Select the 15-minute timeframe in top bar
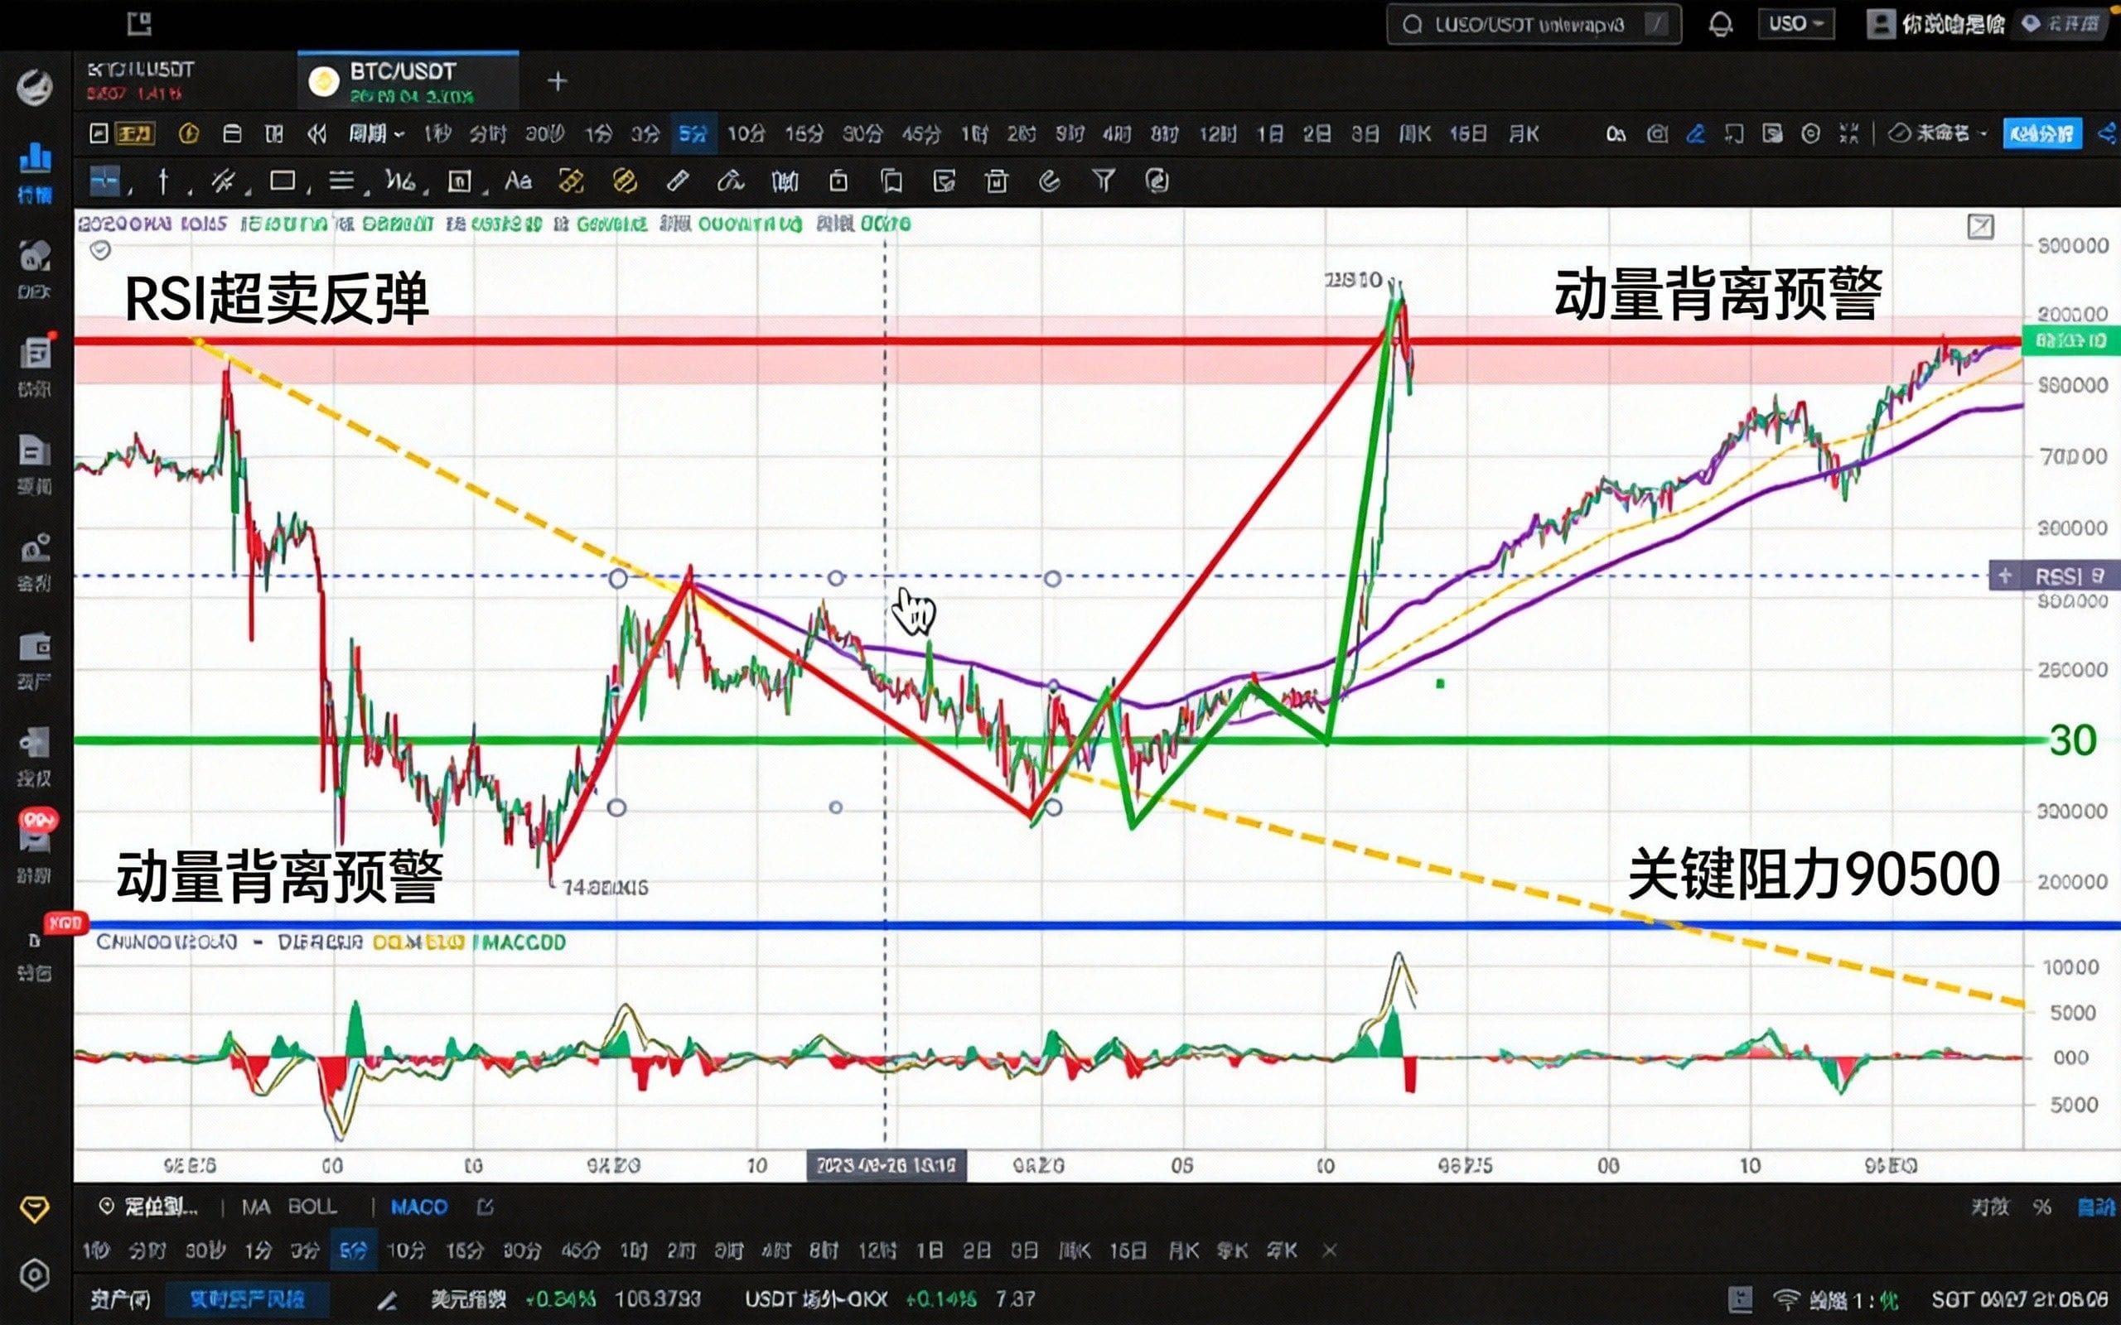This screenshot has width=2121, height=1325. [x=804, y=134]
